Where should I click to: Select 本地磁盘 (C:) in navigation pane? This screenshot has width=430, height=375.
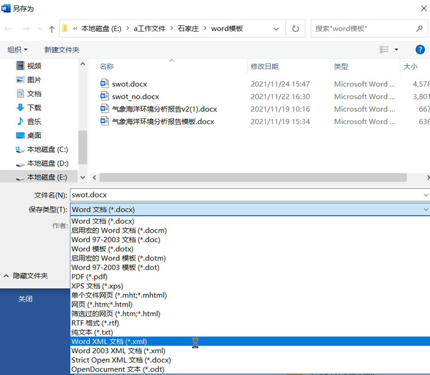pyautogui.click(x=47, y=149)
